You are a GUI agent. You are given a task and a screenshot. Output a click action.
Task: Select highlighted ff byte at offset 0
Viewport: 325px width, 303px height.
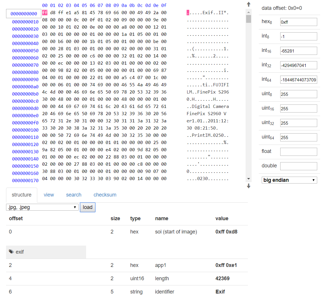45,13
